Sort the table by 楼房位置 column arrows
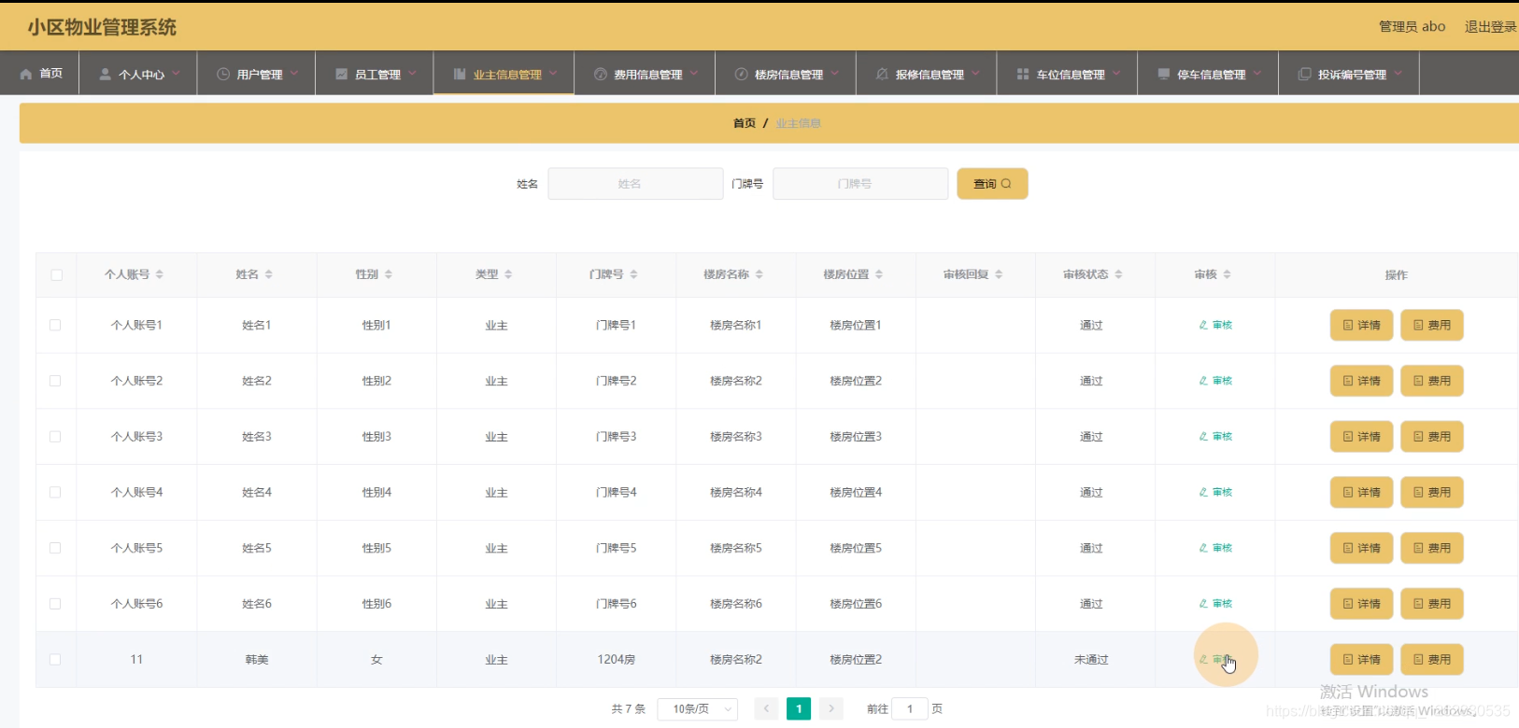1519x728 pixels. [879, 274]
